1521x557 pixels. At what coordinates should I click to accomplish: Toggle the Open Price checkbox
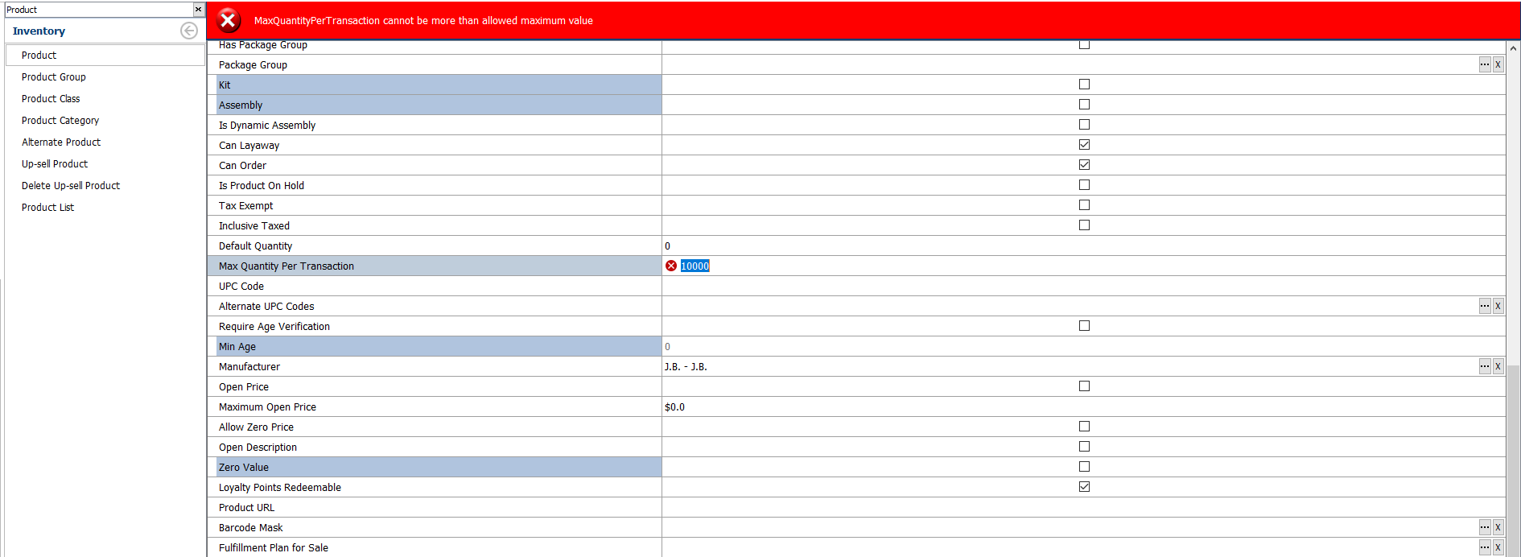point(1084,386)
